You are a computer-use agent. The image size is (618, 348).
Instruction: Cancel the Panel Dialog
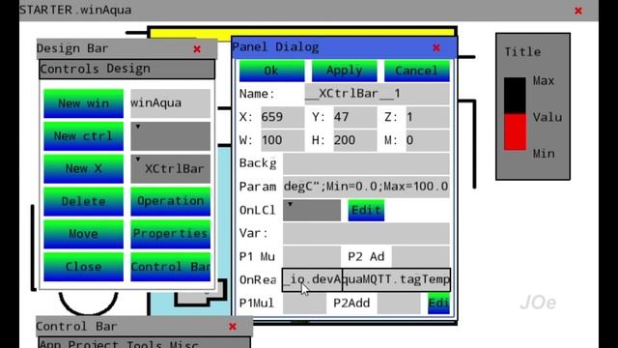click(x=416, y=71)
